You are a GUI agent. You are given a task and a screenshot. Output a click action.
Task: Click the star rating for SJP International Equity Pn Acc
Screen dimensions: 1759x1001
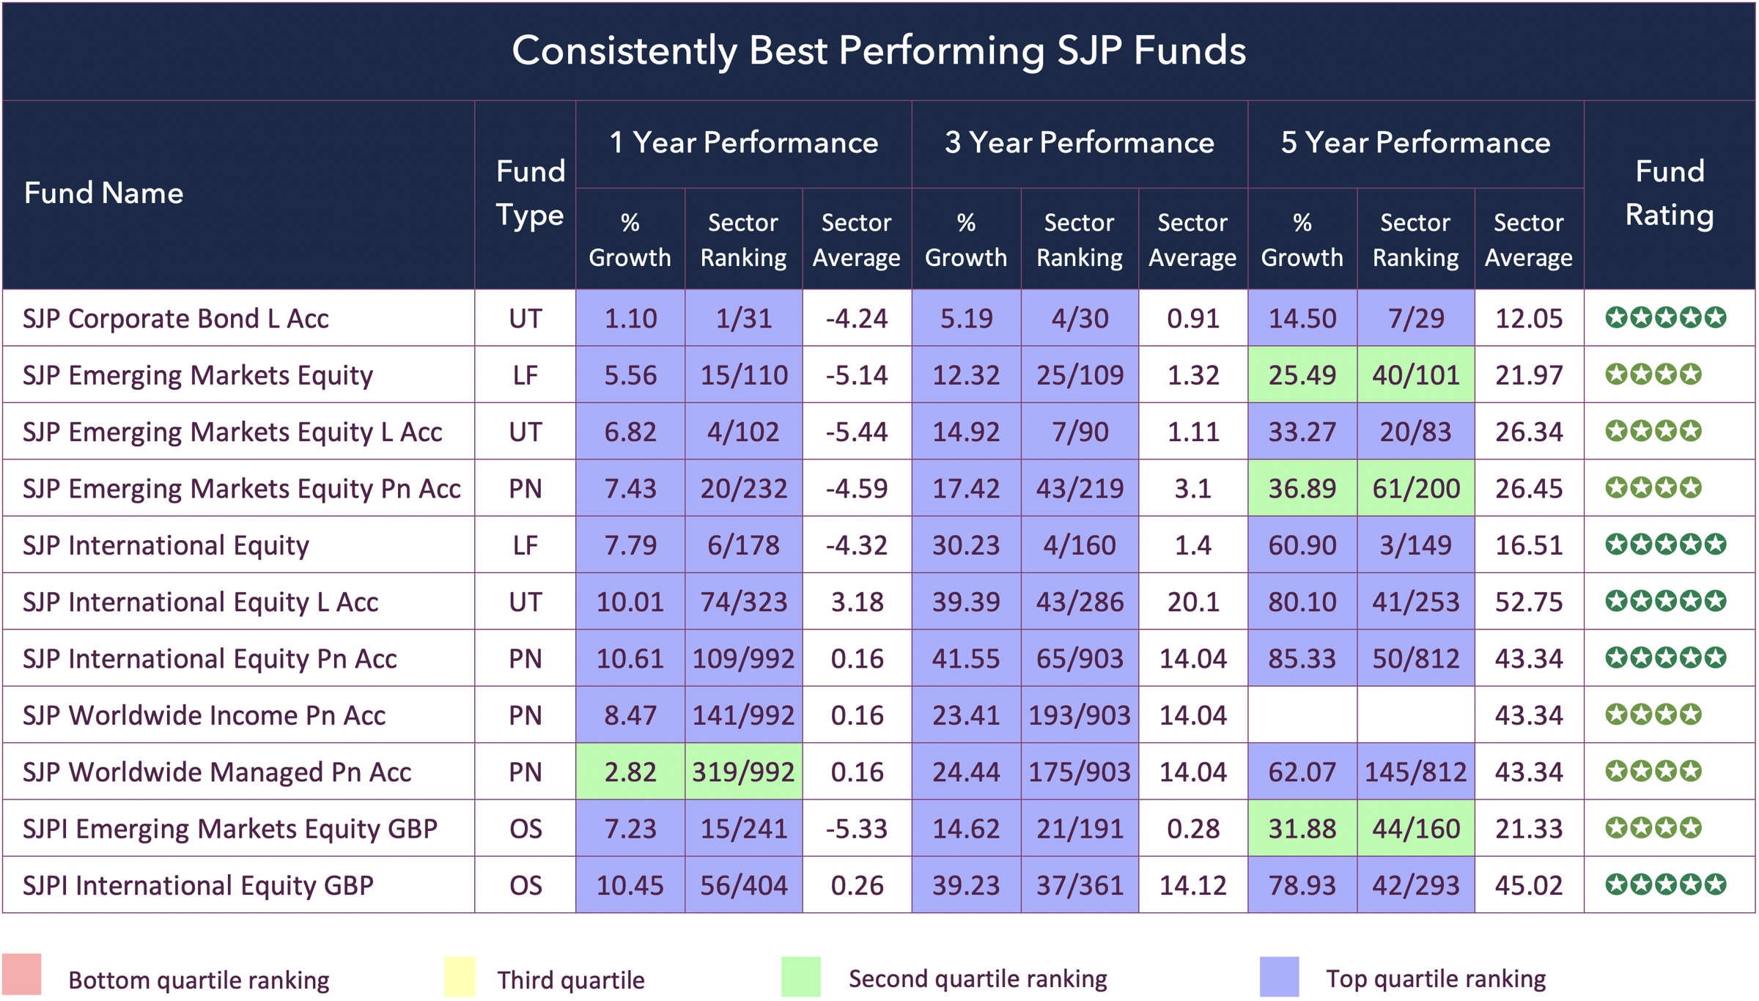tap(1665, 658)
